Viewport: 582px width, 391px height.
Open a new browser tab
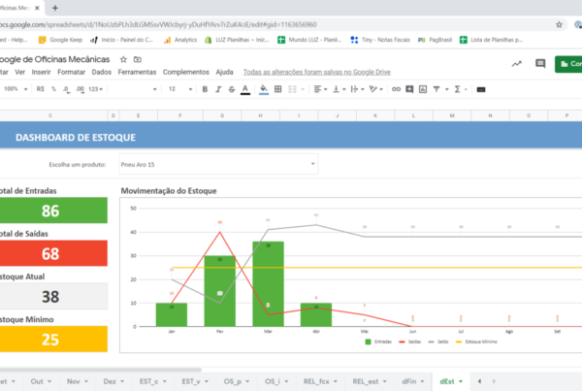pyautogui.click(x=55, y=8)
